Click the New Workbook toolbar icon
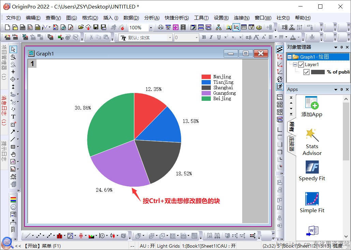Image resolution: width=351 pixels, height=250 pixels. tap(23, 27)
